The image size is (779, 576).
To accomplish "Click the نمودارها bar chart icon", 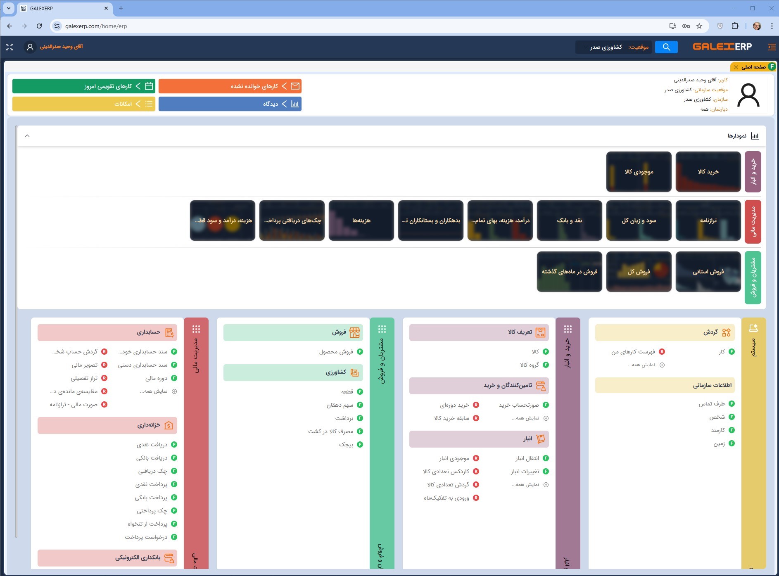I will coord(755,136).
